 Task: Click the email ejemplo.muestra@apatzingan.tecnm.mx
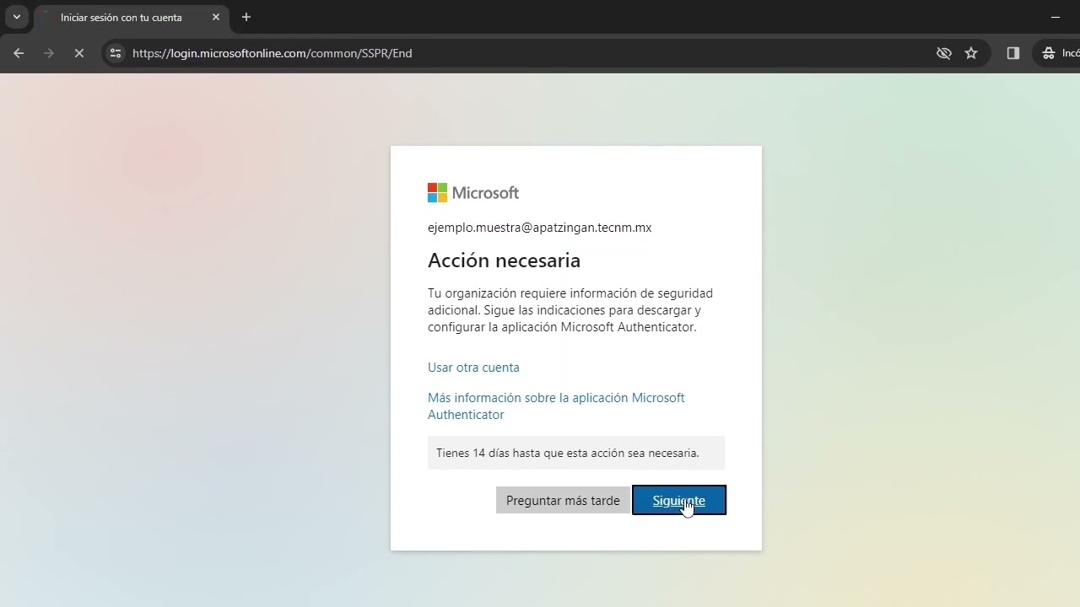pos(540,228)
